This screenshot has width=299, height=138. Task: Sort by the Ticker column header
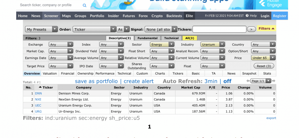[46, 87]
